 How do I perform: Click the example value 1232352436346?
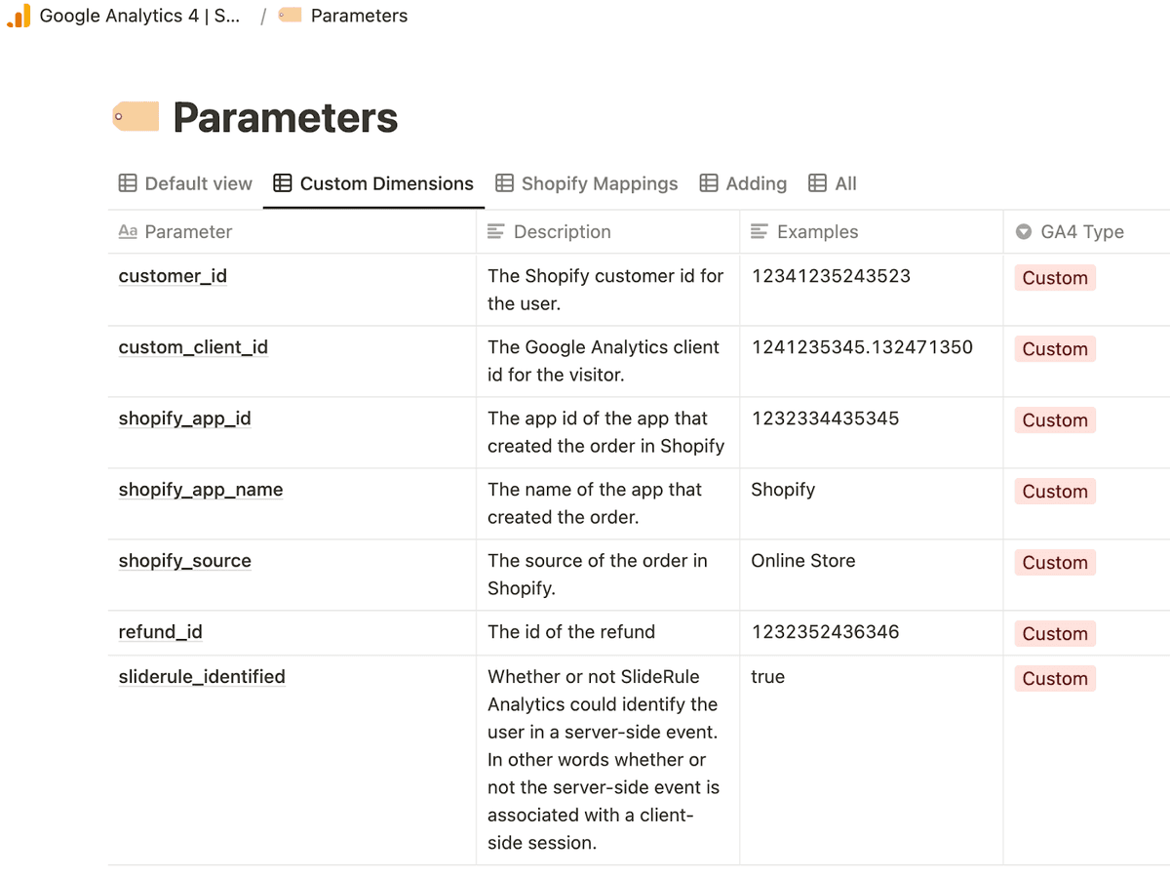click(x=825, y=632)
